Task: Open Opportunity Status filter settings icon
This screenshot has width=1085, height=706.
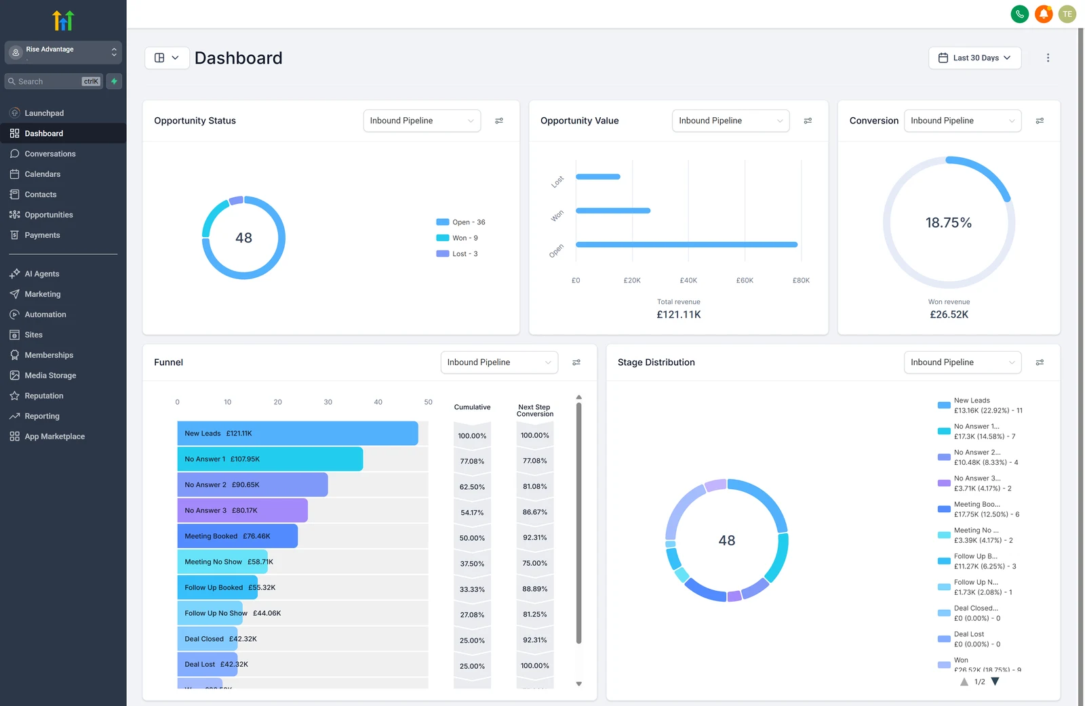Action: (x=499, y=121)
